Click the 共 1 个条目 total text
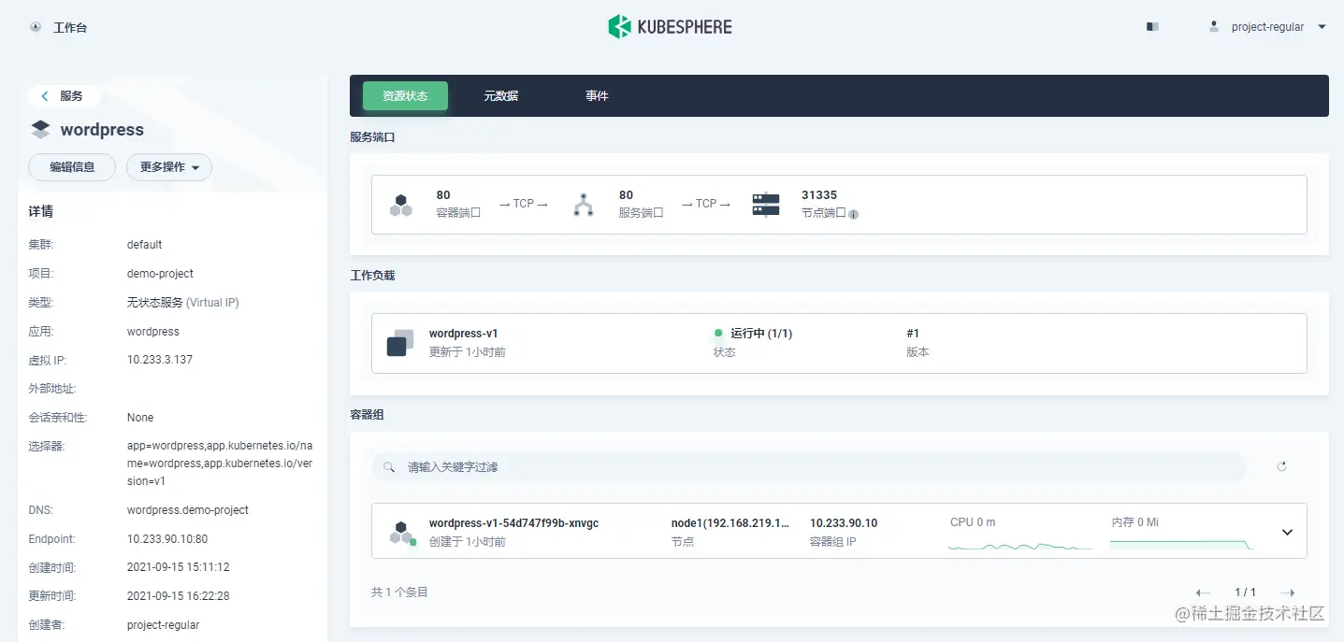1344x642 pixels. point(399,592)
